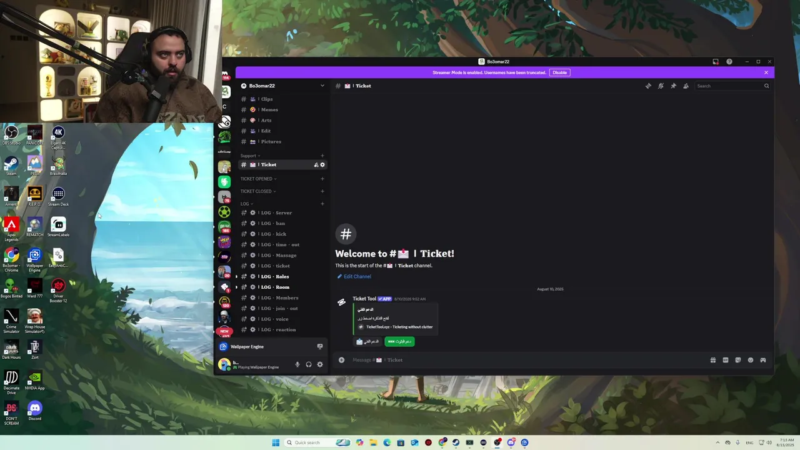
Task: Open the Threads icon in Discord header
Action: pyautogui.click(x=648, y=86)
